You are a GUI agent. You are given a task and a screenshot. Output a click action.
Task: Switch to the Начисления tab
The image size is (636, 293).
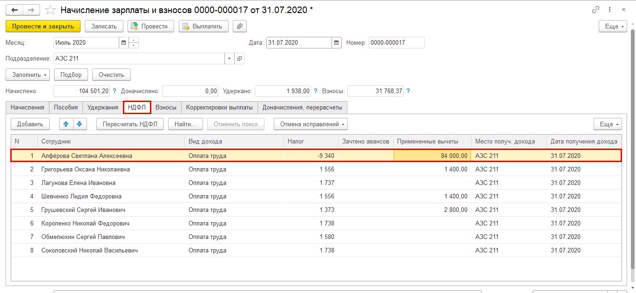click(x=27, y=108)
